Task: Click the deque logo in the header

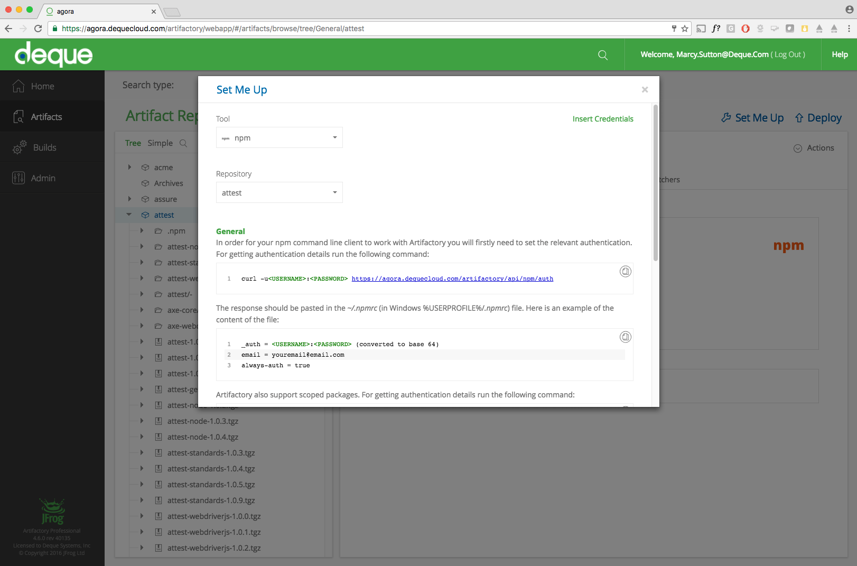Action: [53, 54]
